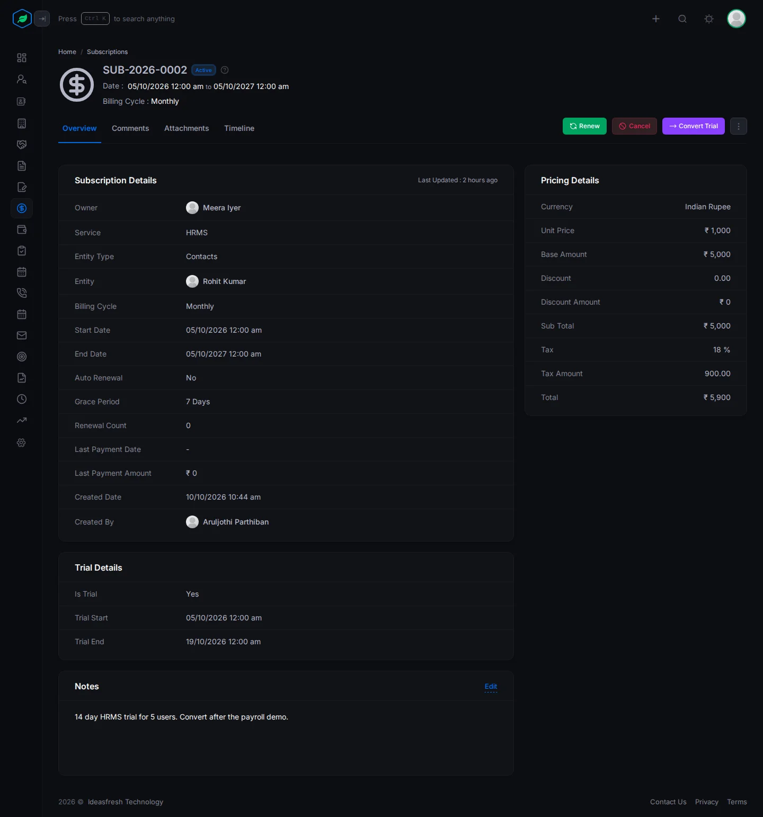Click the Trial End date 19/10/2026
763x817 pixels.
tap(223, 642)
